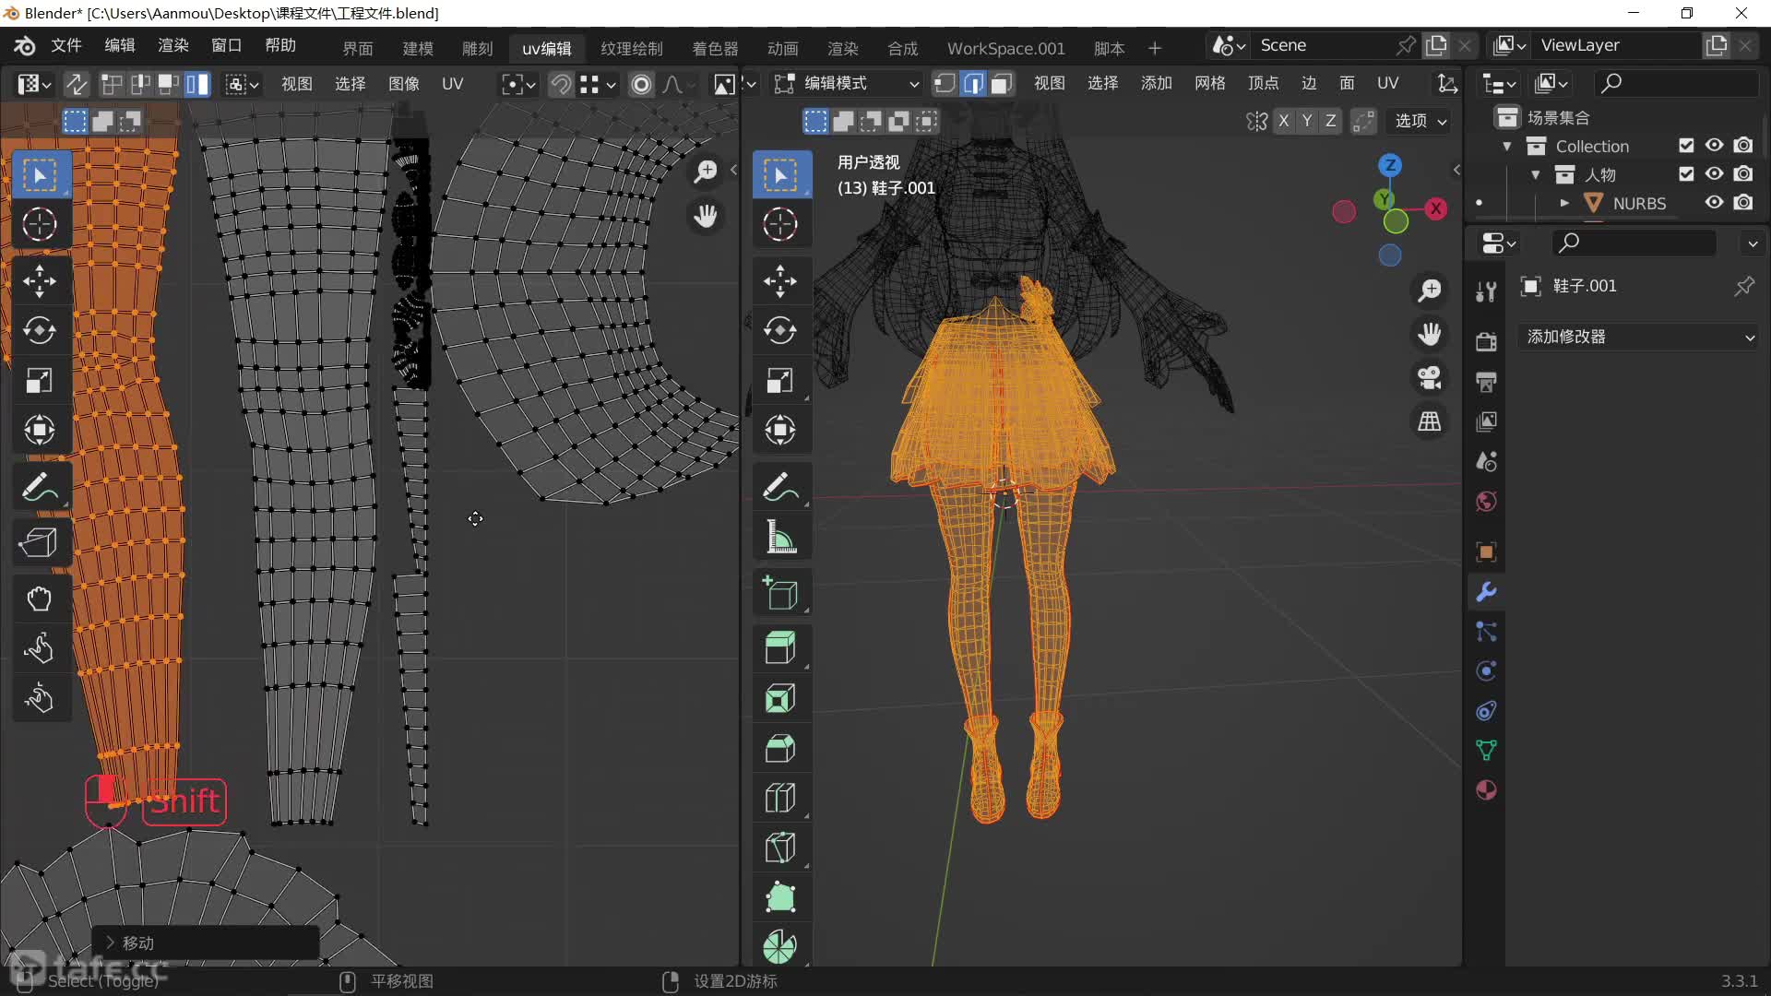The height and width of the screenshot is (996, 1771).
Task: Select the Poly Build tool
Action: coord(780,897)
